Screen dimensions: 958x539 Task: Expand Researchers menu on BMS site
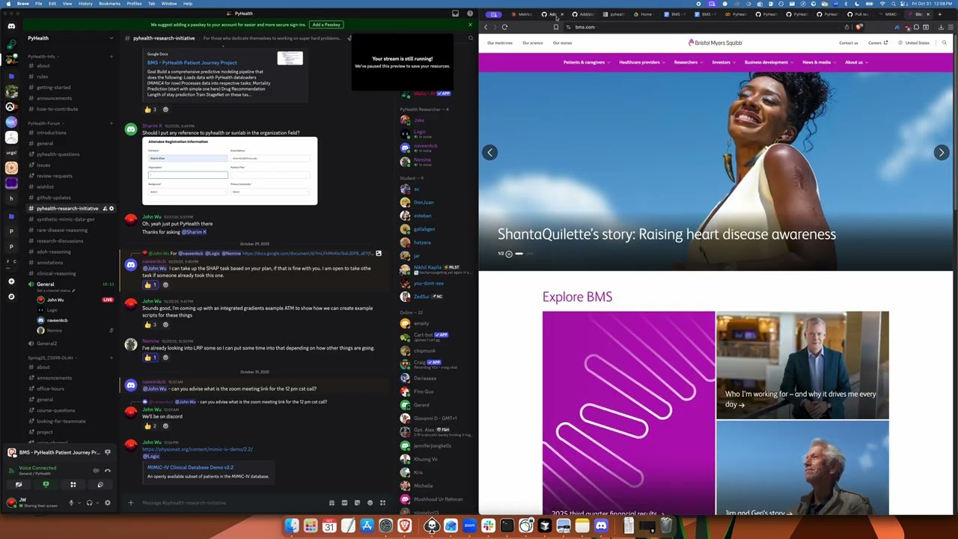pyautogui.click(x=689, y=62)
